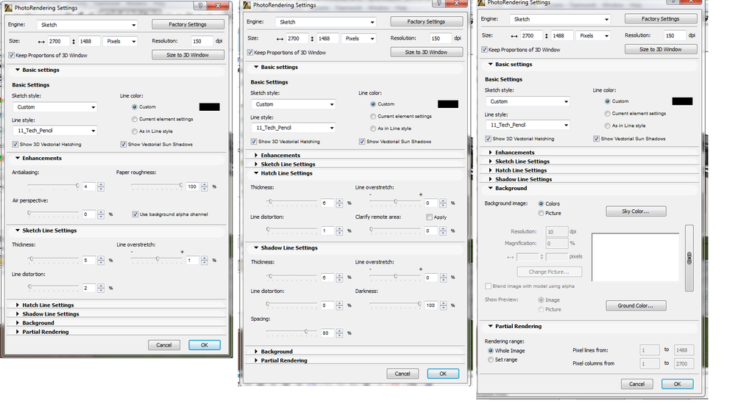Click width field 2700 in left dialog

pyautogui.click(x=58, y=41)
